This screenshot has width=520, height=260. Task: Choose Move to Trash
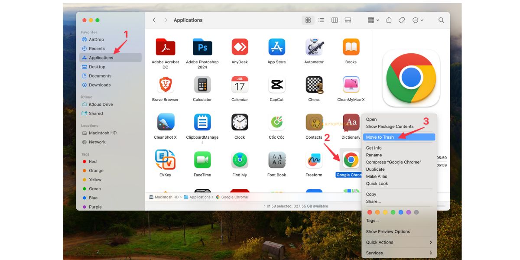coord(399,137)
